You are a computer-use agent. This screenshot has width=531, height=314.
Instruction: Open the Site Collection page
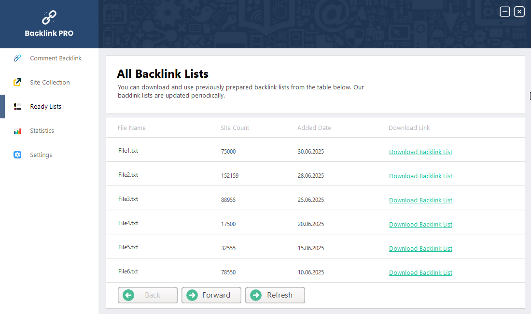coord(50,82)
